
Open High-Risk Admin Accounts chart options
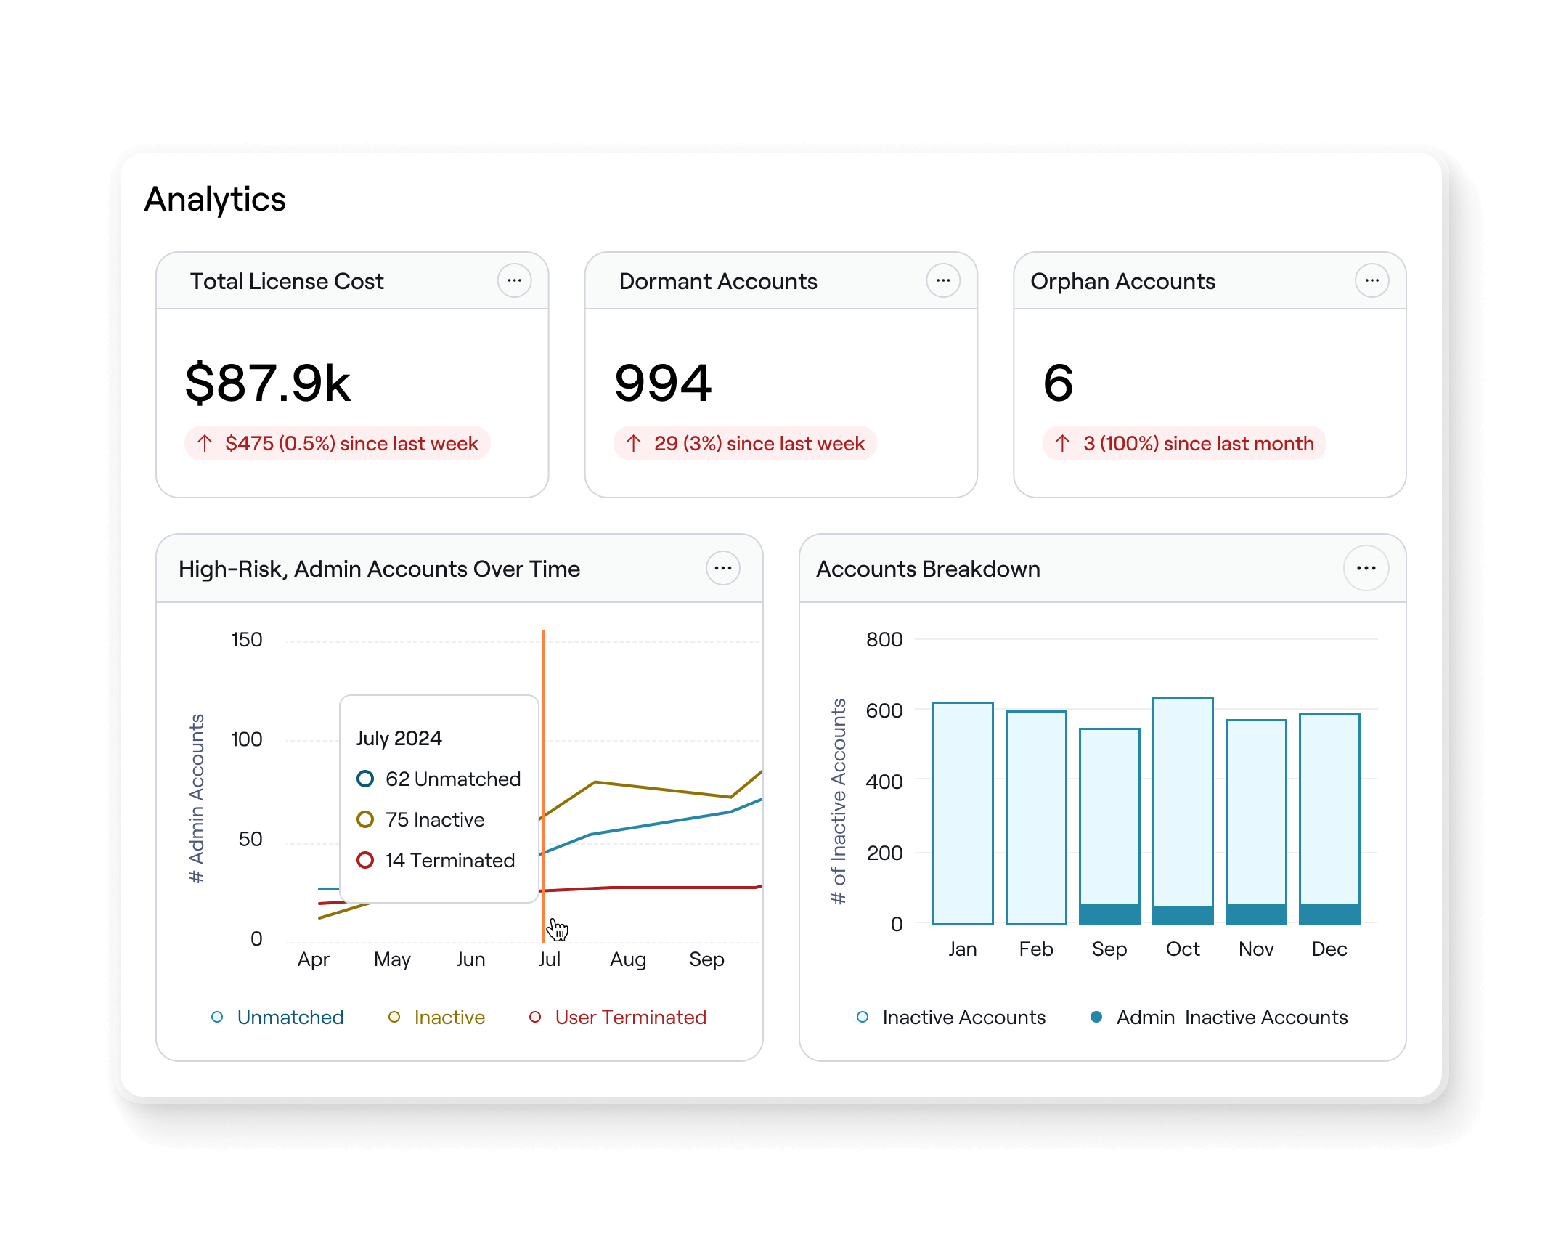point(722,568)
